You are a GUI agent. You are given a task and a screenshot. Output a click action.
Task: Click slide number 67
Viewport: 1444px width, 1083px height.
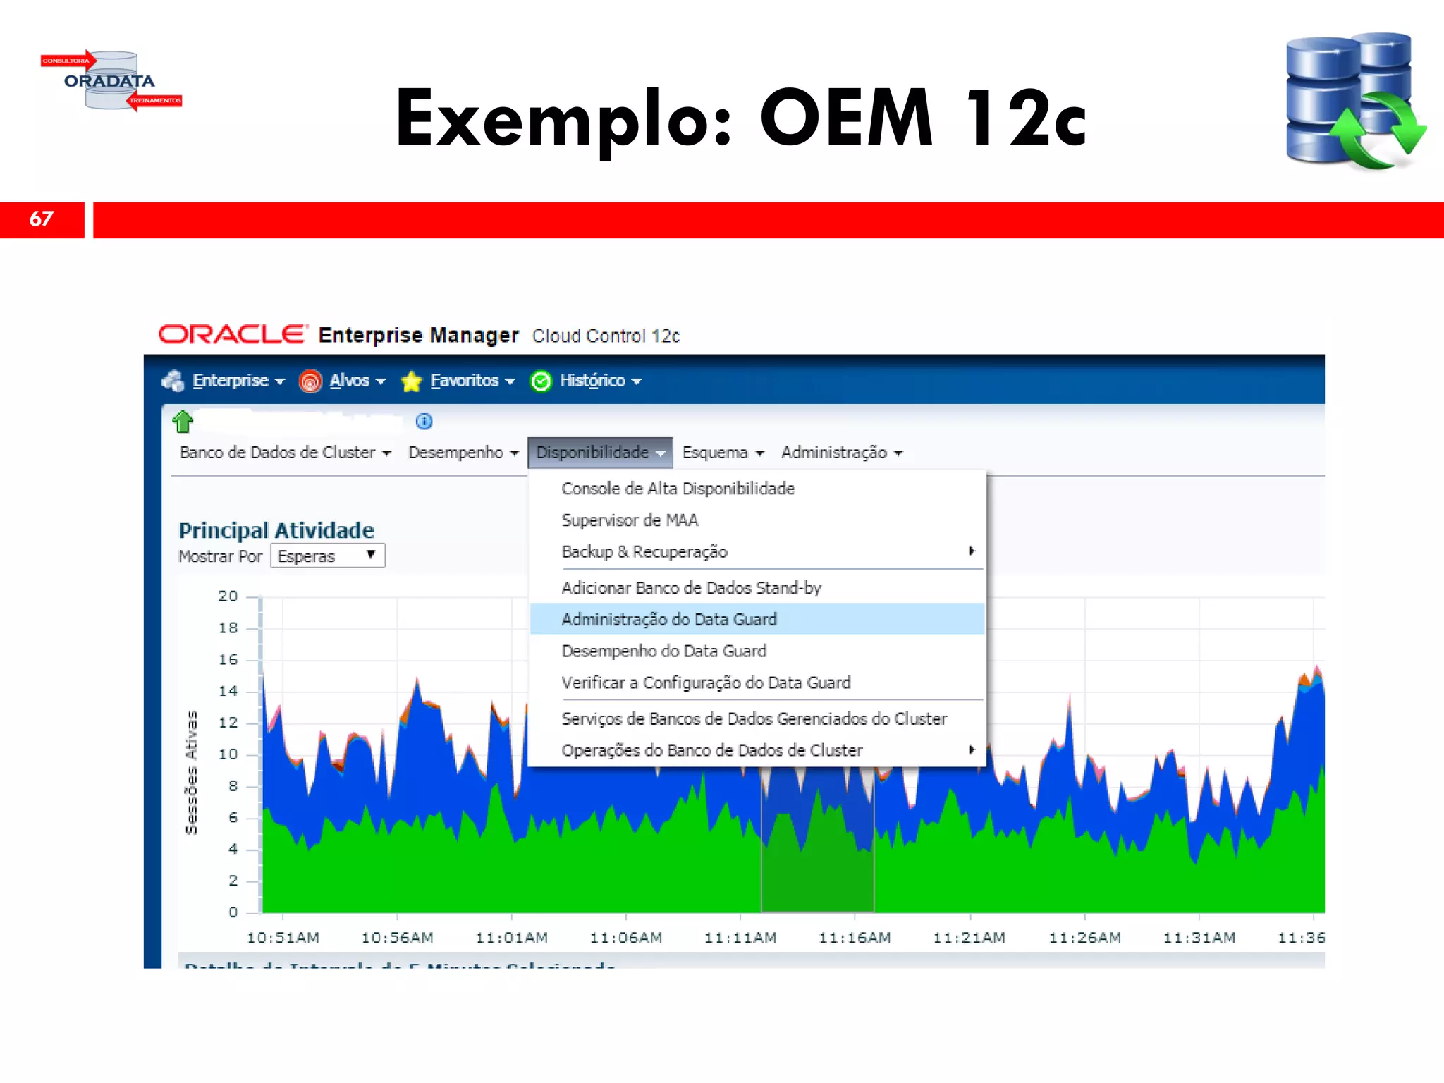click(x=42, y=219)
